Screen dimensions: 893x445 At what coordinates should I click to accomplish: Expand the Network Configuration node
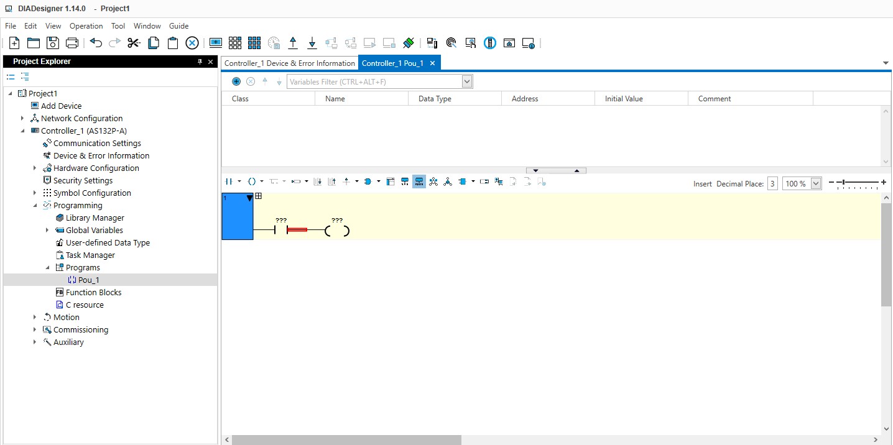click(22, 118)
